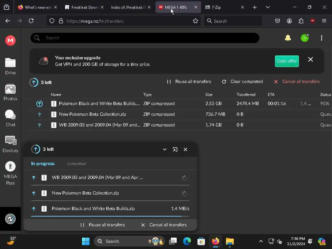Switch to Freakleak Download tab
Viewport: 332px width, 249px height.
click(x=84, y=7)
